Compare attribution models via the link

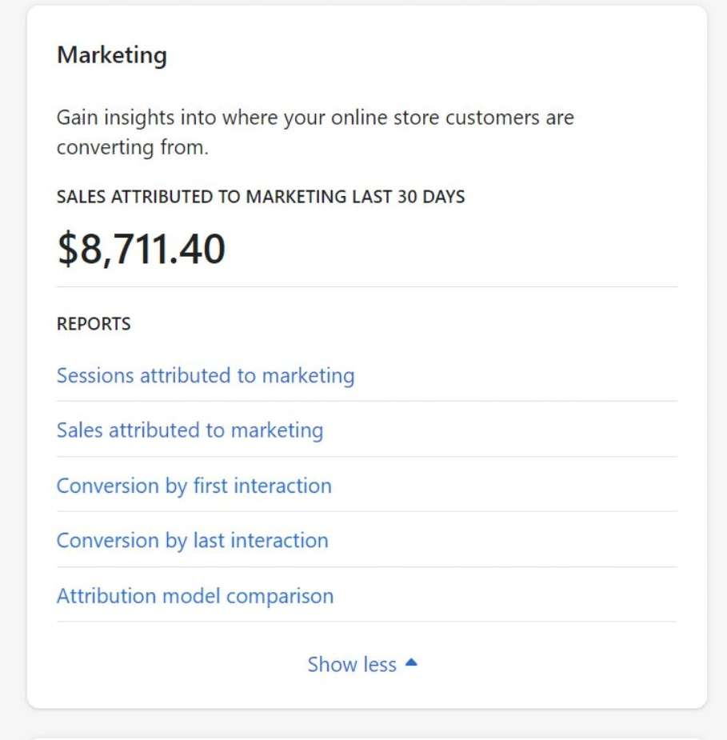pos(195,596)
